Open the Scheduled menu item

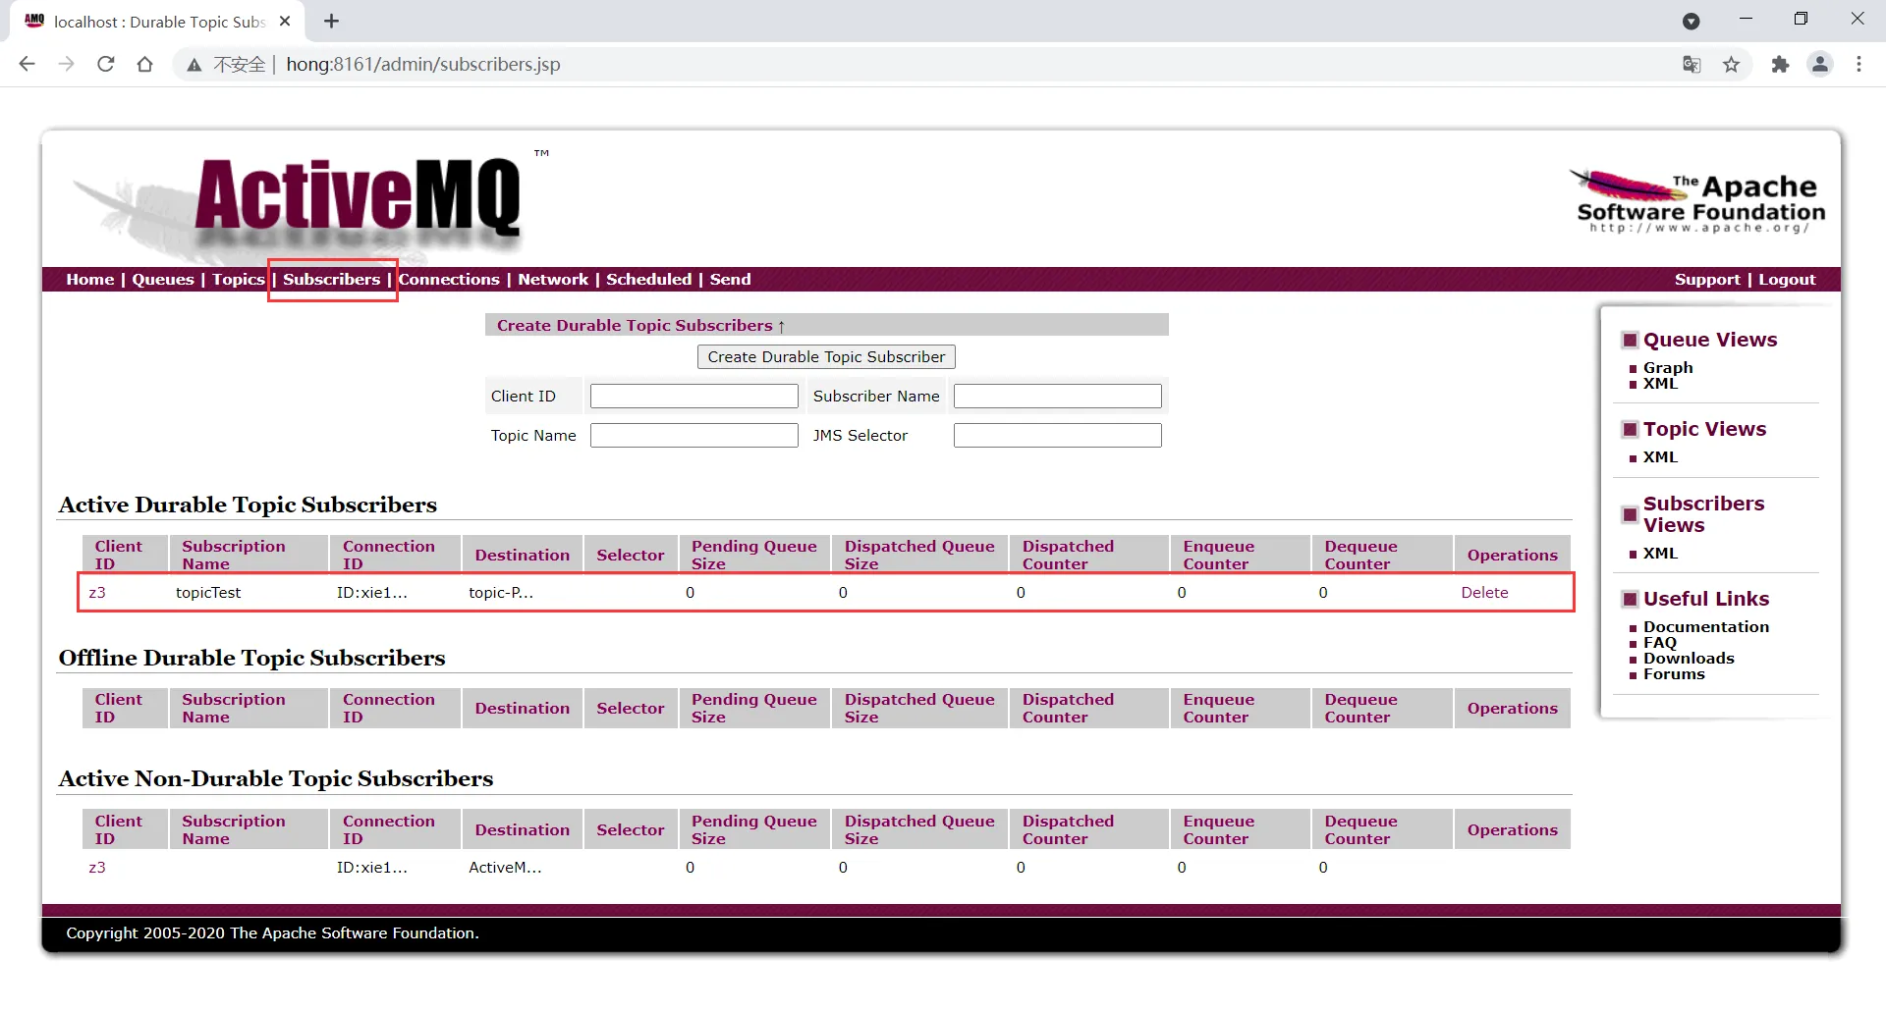click(x=648, y=280)
